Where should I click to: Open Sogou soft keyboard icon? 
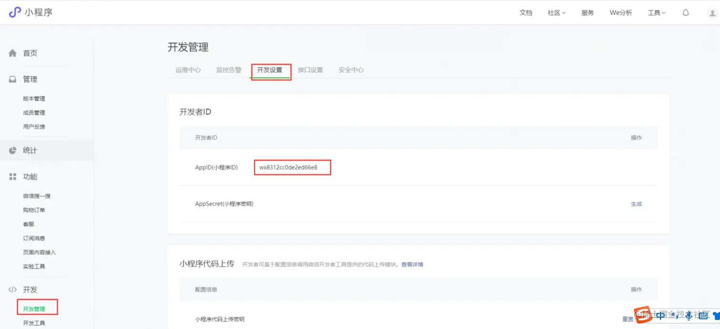(x=703, y=316)
